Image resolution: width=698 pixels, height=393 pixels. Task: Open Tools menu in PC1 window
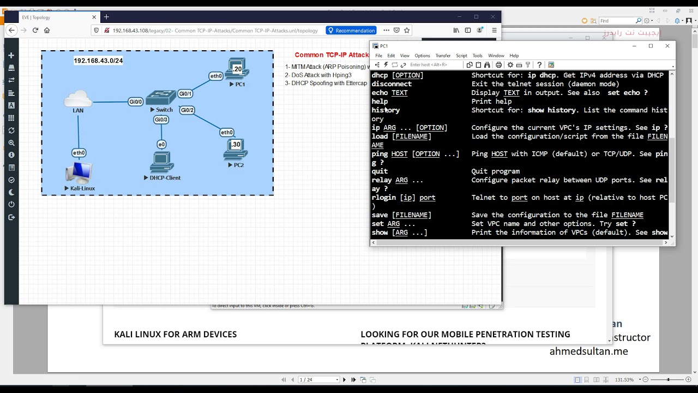tap(477, 56)
